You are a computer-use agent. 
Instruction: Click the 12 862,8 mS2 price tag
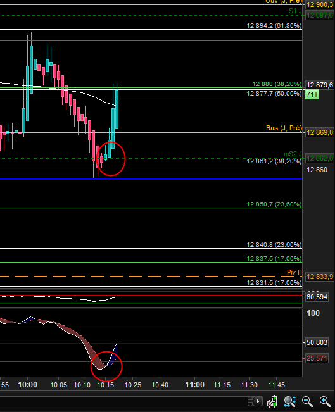(320, 158)
